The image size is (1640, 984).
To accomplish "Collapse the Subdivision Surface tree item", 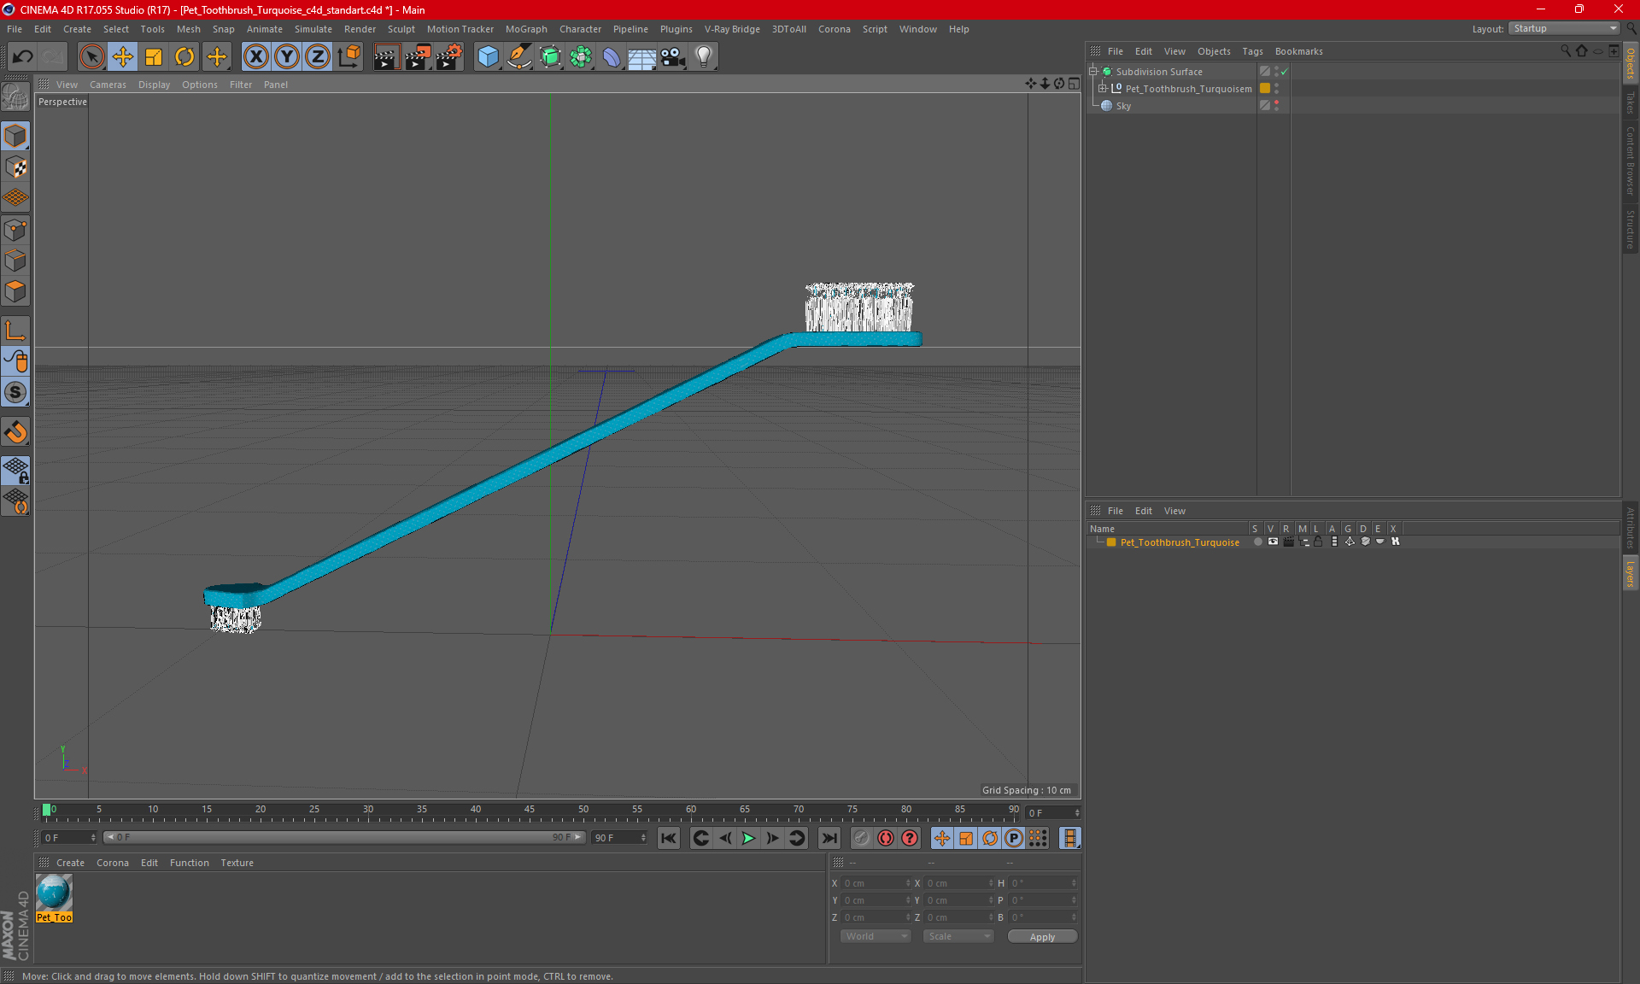I will (1092, 72).
